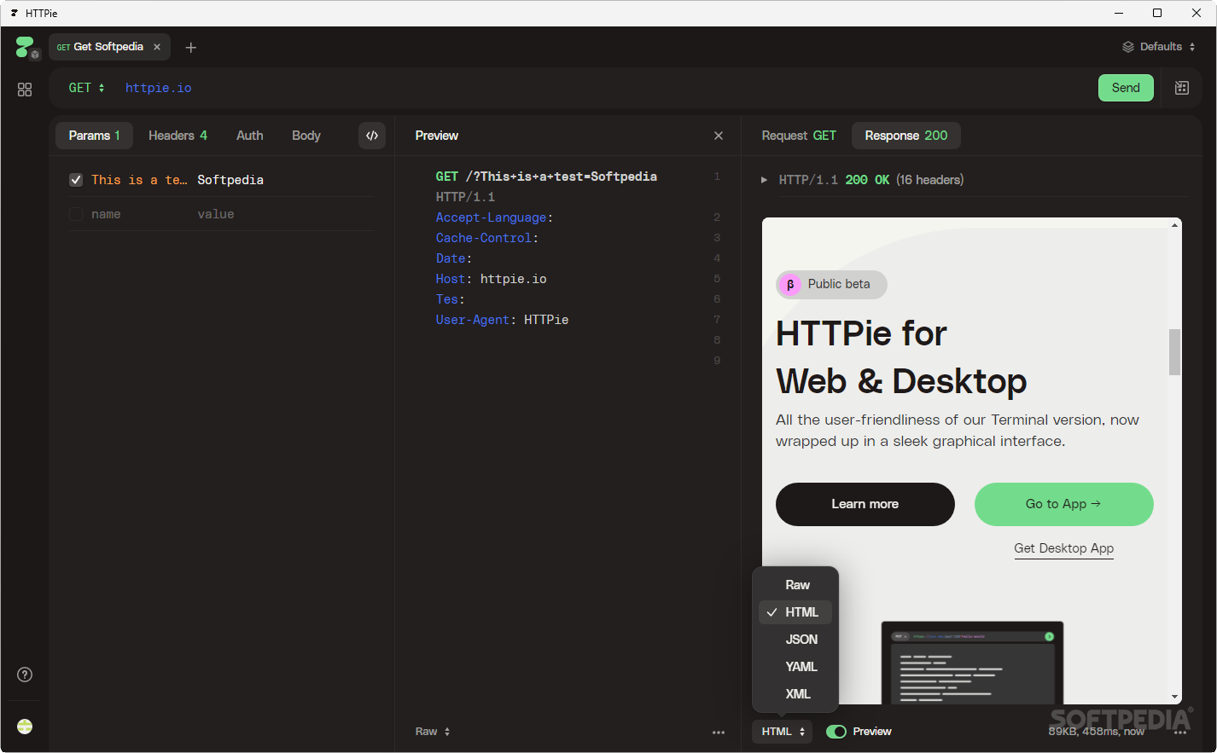This screenshot has width=1217, height=753.
Task: Uncheck the 'This is a te…' param checkbox
Action: pyautogui.click(x=76, y=180)
